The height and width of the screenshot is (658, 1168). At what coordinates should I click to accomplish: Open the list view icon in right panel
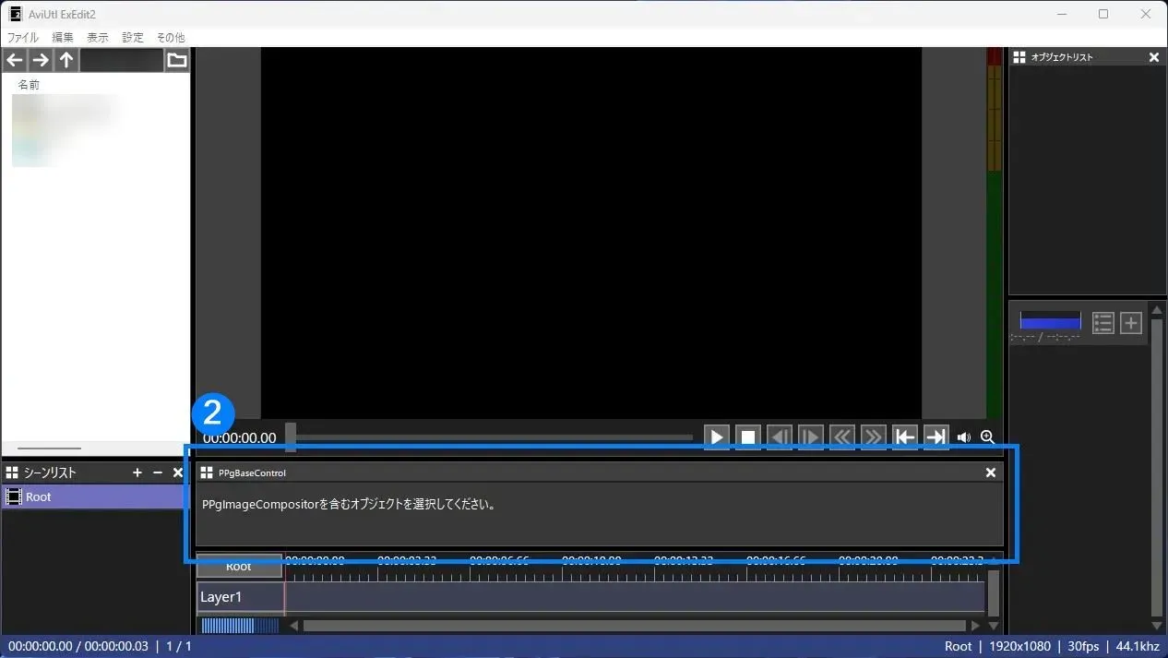tap(1103, 323)
